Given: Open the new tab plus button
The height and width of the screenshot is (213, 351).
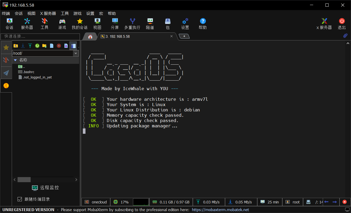Looking at the screenshot, I should coord(184,36).
